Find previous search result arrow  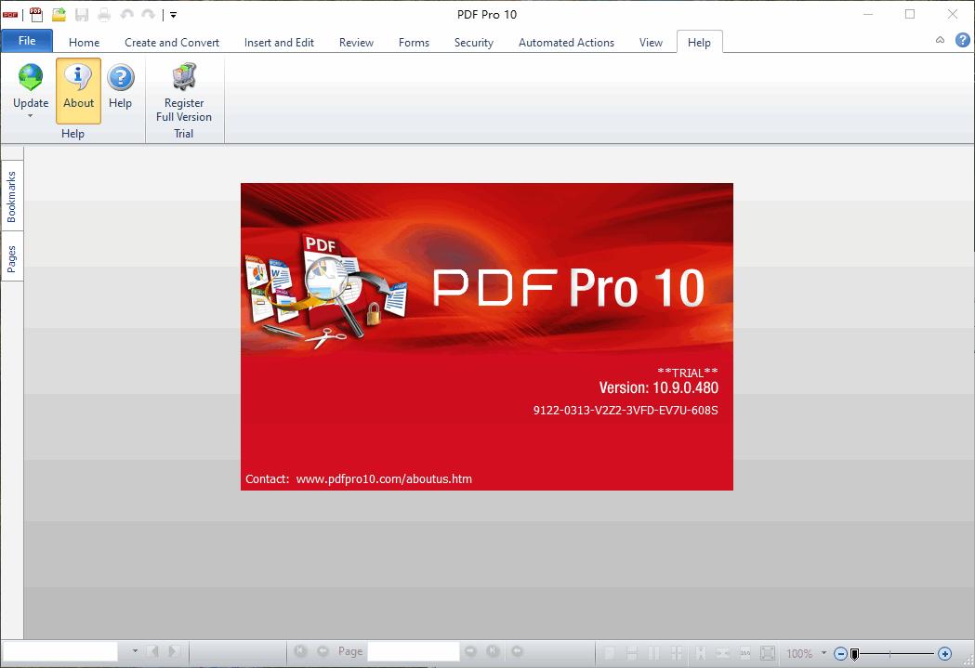153,651
